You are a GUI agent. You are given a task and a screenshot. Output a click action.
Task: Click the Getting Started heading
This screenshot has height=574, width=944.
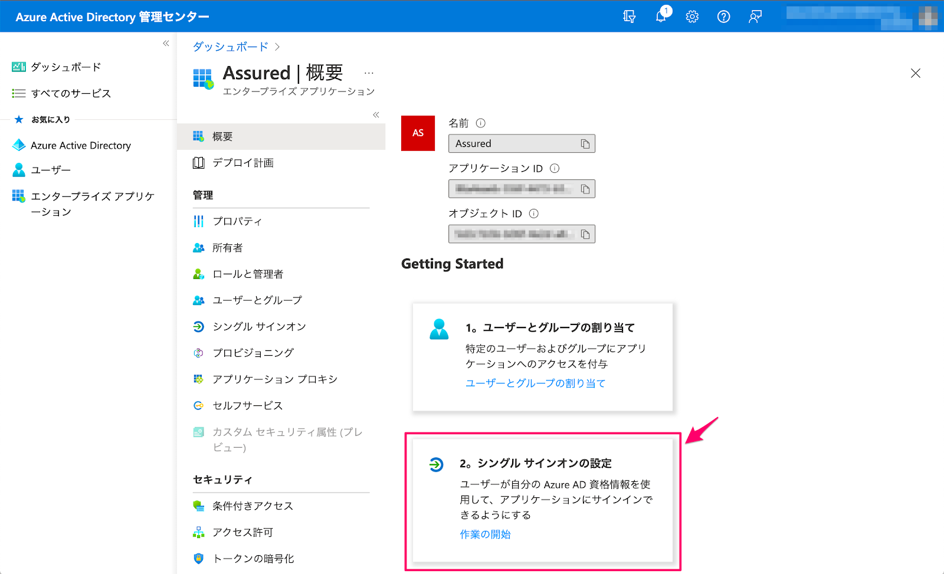(453, 264)
